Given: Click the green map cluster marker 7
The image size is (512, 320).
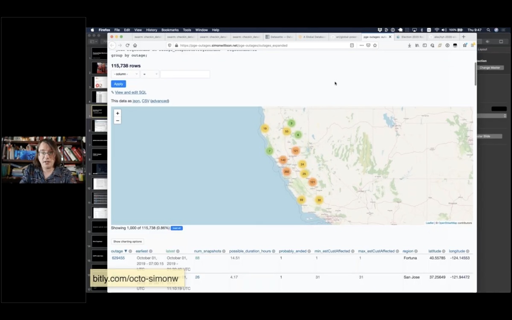Looking at the screenshot, I should point(269,151).
